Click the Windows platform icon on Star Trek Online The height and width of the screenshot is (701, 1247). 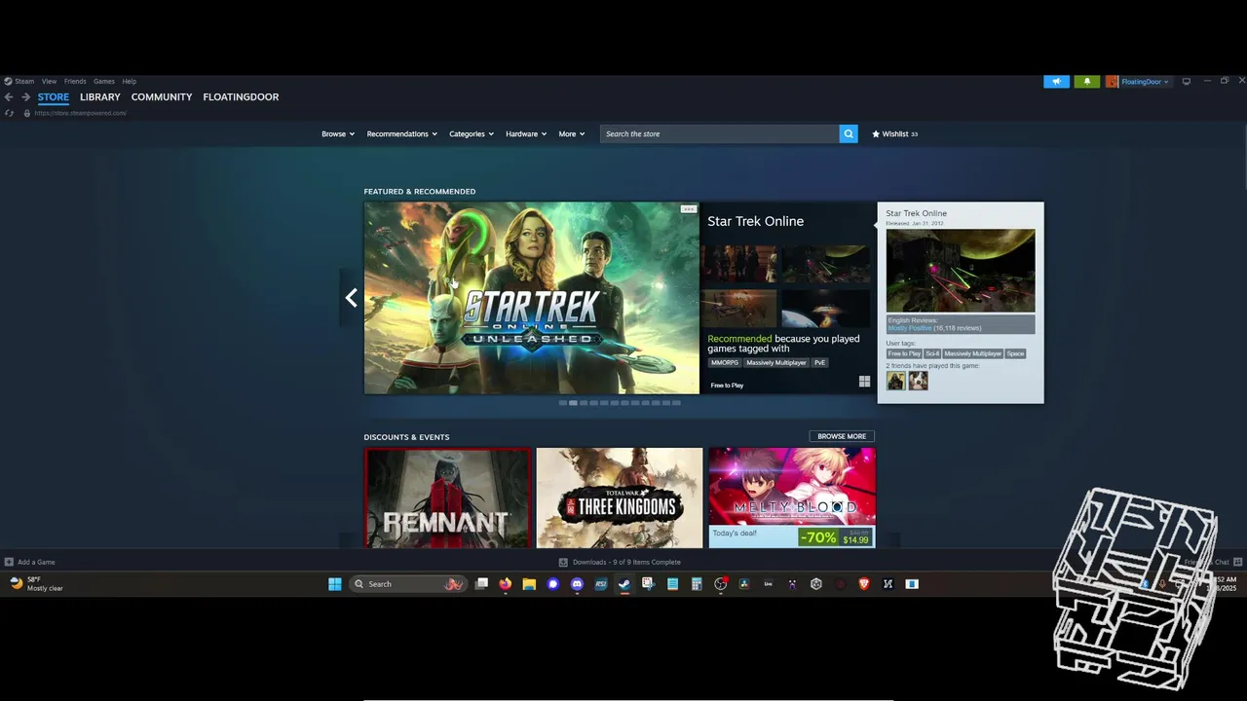[864, 382]
